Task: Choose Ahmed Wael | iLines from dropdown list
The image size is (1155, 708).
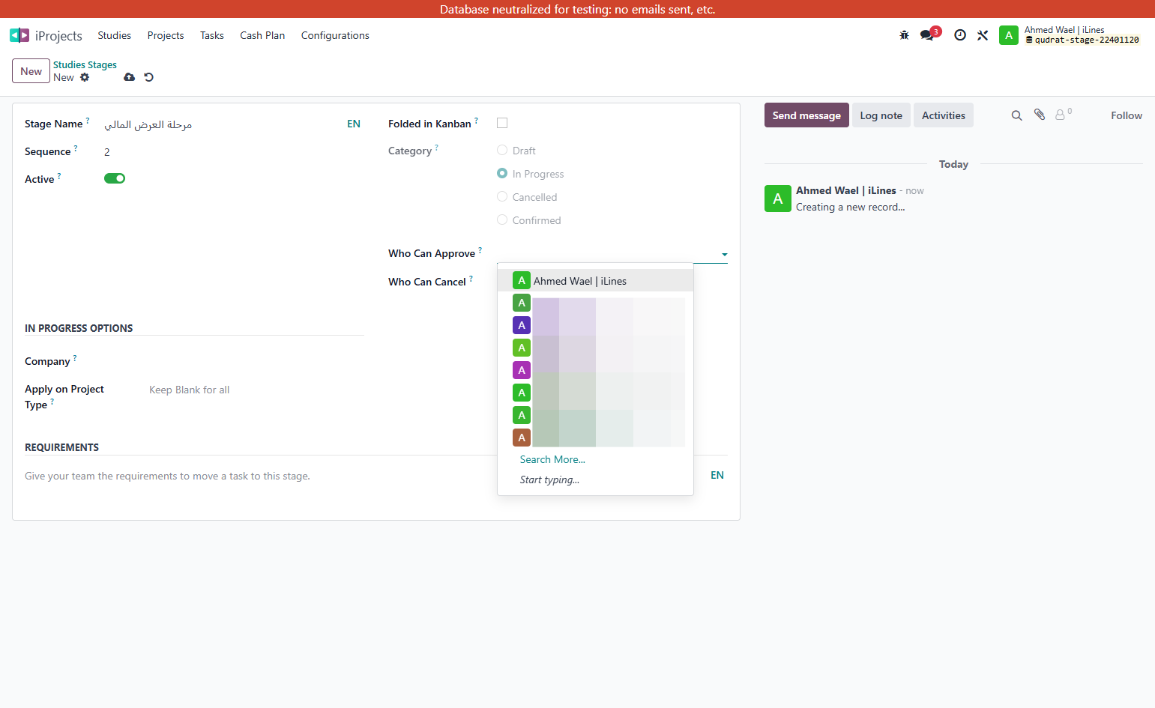Action: (x=595, y=281)
